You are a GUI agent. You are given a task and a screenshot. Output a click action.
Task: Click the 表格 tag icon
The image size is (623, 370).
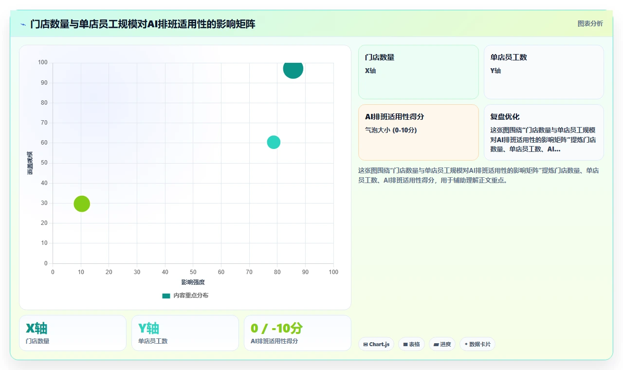coord(405,344)
